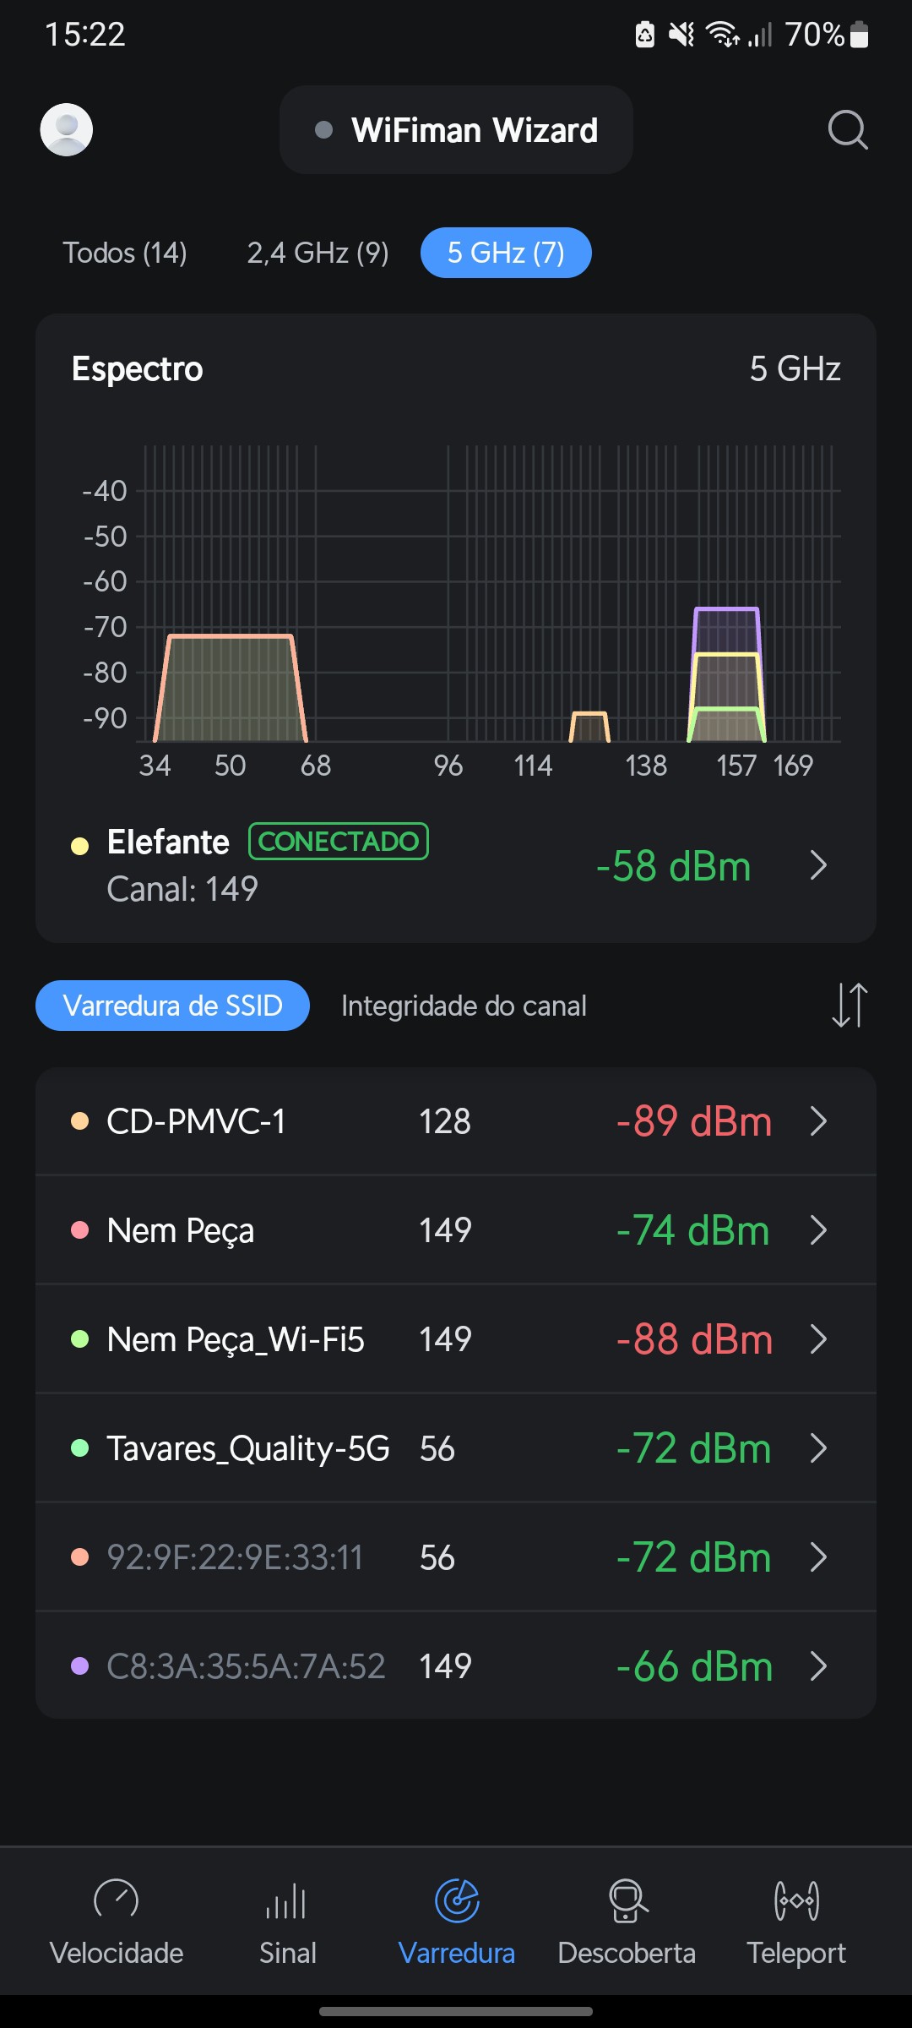
Task: Select the 5 GHz (7) filter
Action: pyautogui.click(x=506, y=253)
